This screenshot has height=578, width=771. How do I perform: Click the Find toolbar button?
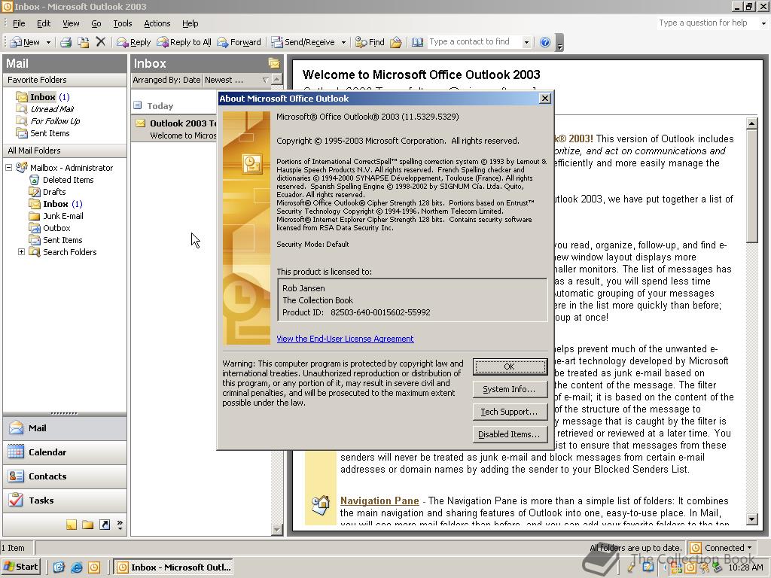coord(370,42)
